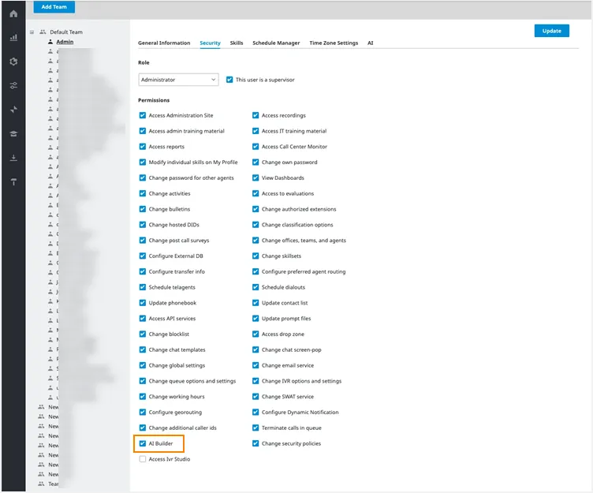Screen dimensions: 593x493
Task: Click the Default Team group icon
Action: [x=43, y=32]
